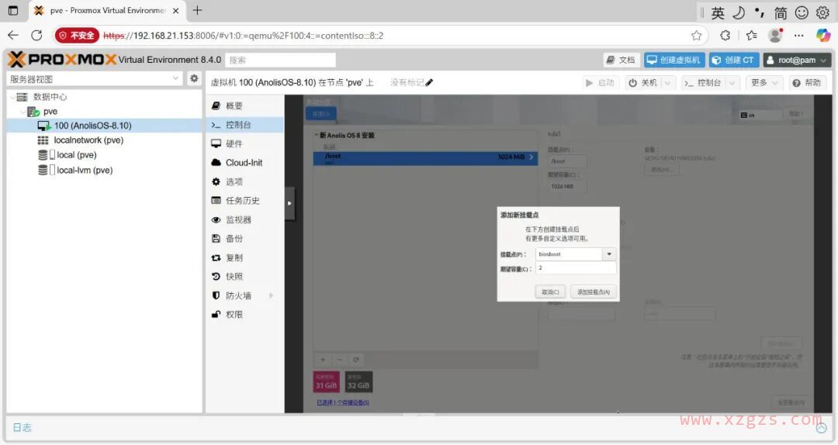Select the local-lvm (pve) storage node
Image resolution: width=838 pixels, height=445 pixels.
(x=84, y=170)
